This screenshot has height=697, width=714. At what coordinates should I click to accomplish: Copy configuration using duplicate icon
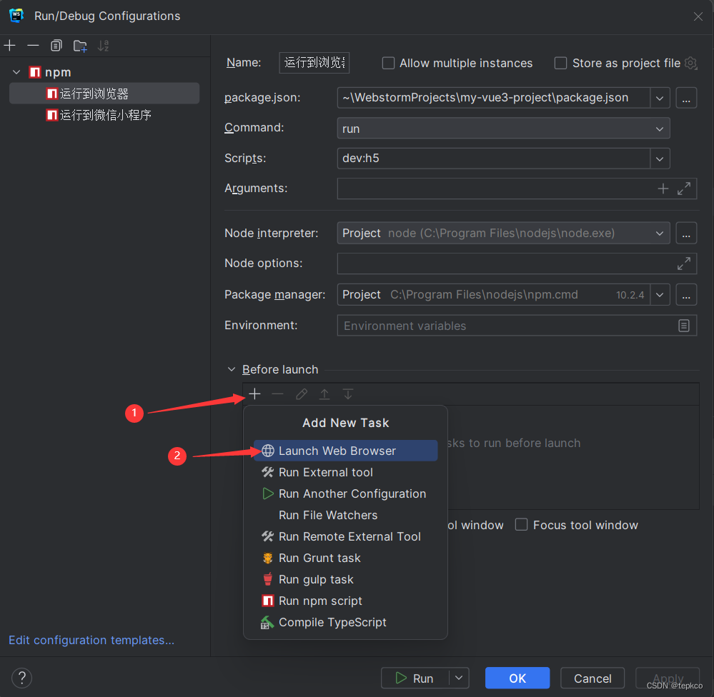pyautogui.click(x=56, y=46)
